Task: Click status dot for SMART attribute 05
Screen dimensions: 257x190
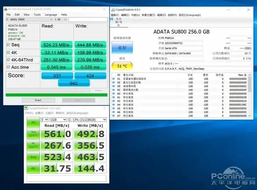Action: 114,83
